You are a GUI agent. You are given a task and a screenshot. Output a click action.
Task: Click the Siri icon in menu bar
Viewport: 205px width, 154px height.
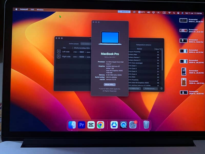[182, 13]
